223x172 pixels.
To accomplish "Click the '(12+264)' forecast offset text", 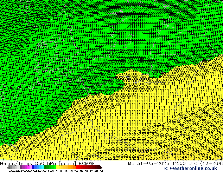I will [x=211, y=163].
